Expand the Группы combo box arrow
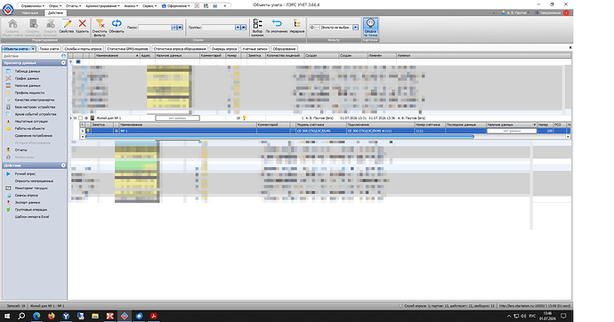This screenshot has height=322, width=614. click(x=238, y=28)
